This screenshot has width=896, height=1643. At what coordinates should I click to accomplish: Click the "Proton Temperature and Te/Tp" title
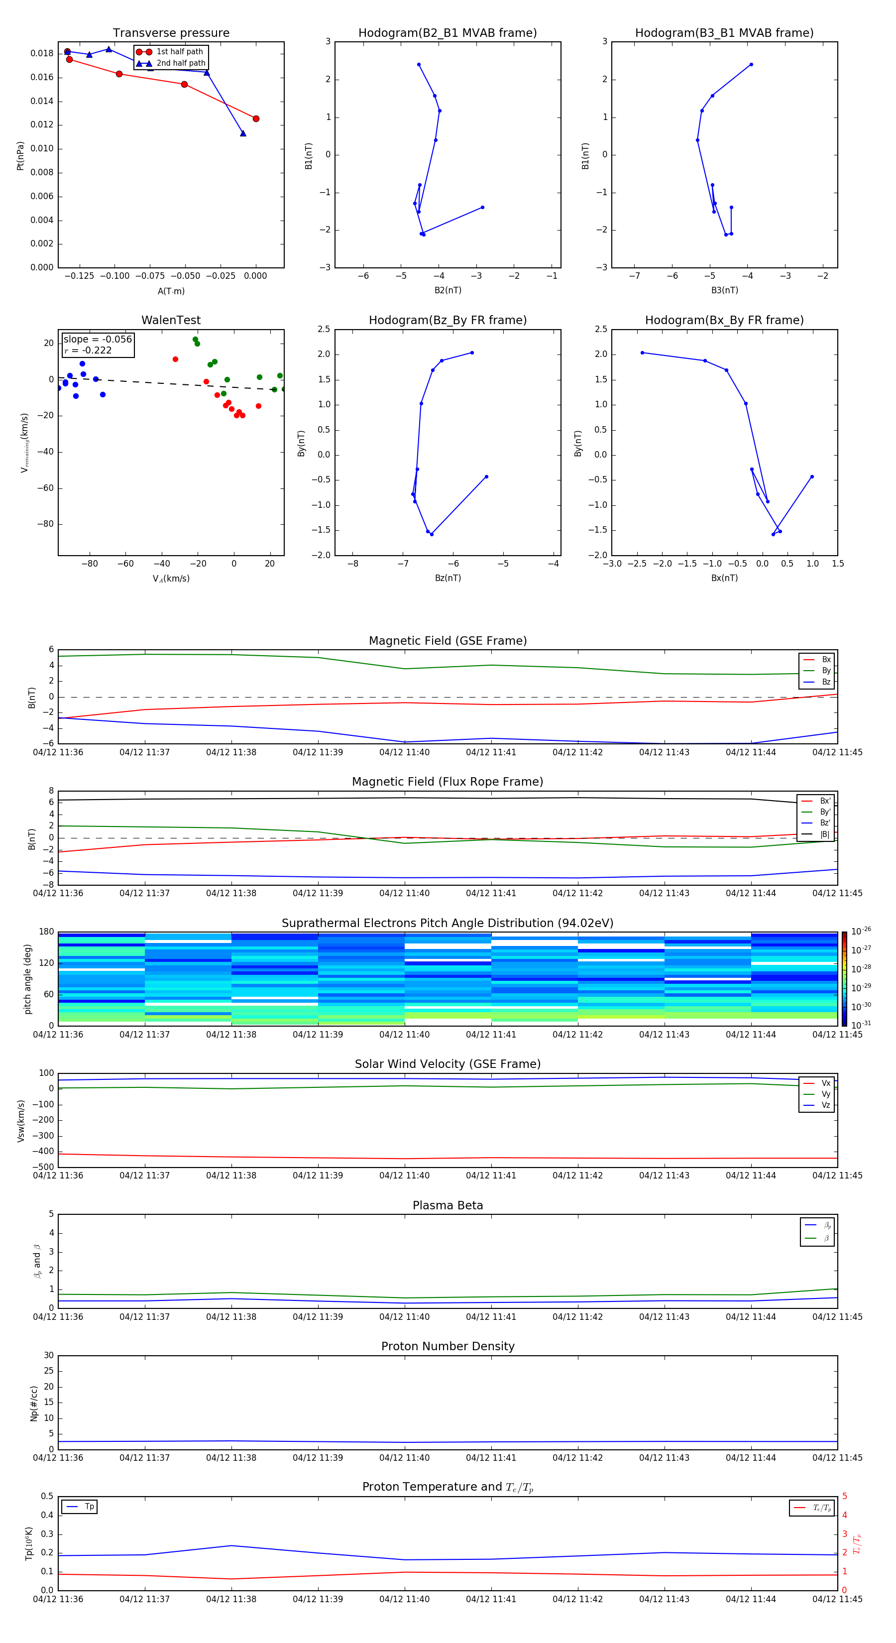[448, 1487]
